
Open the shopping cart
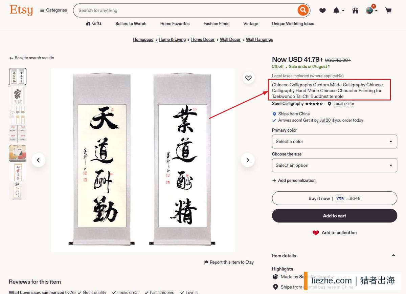click(388, 10)
